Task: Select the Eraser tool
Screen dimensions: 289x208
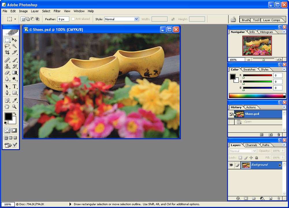Action: point(7,73)
